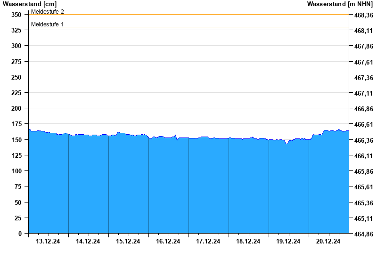Click the 17.12.24 date label
The width and height of the screenshot is (377, 259).
click(x=208, y=241)
